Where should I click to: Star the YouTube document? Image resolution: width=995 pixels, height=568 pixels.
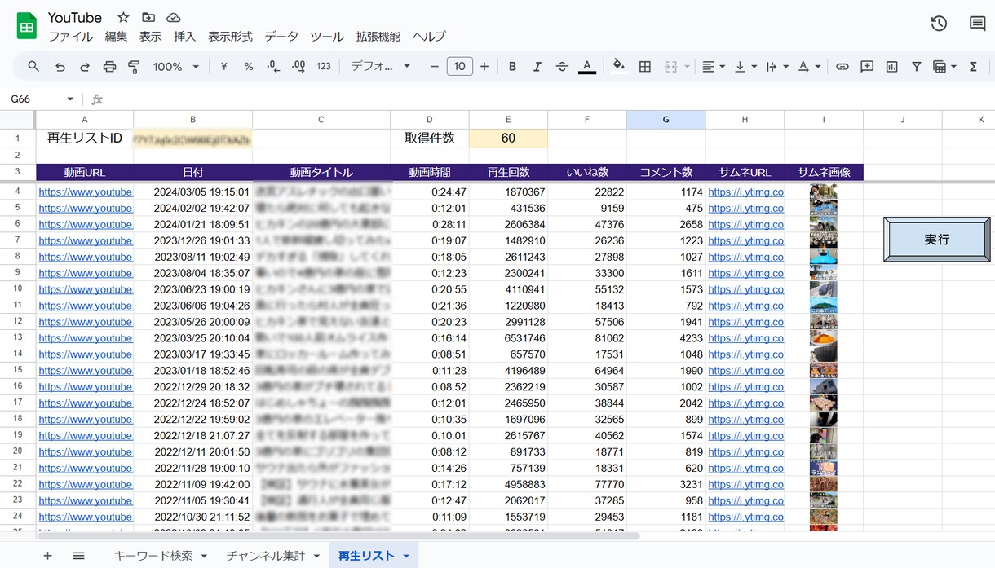(x=123, y=17)
